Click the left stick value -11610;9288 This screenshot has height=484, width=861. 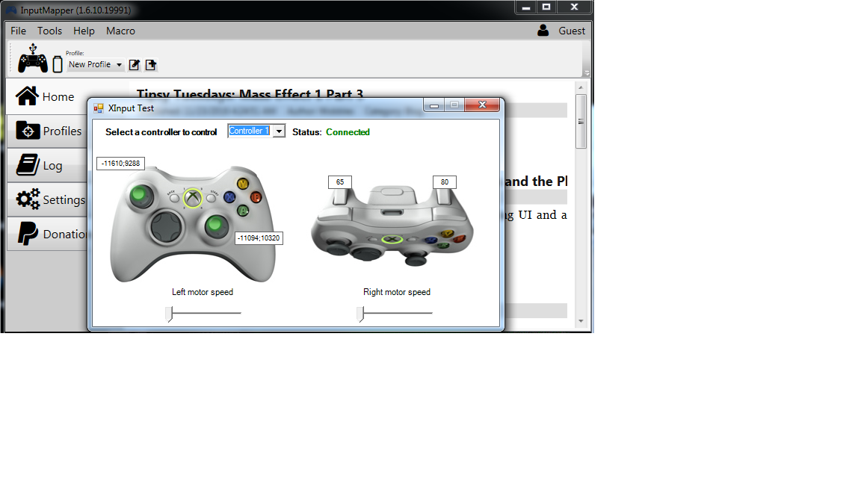point(121,164)
